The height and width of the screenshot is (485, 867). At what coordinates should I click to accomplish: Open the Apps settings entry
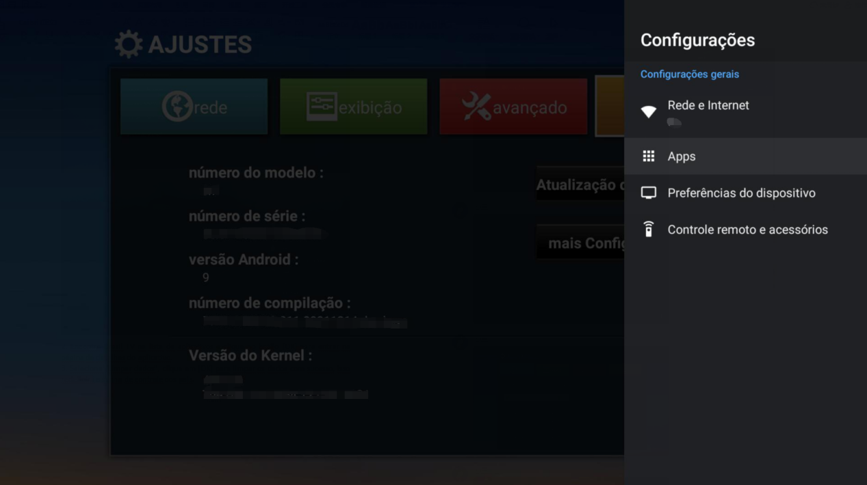[682, 156]
